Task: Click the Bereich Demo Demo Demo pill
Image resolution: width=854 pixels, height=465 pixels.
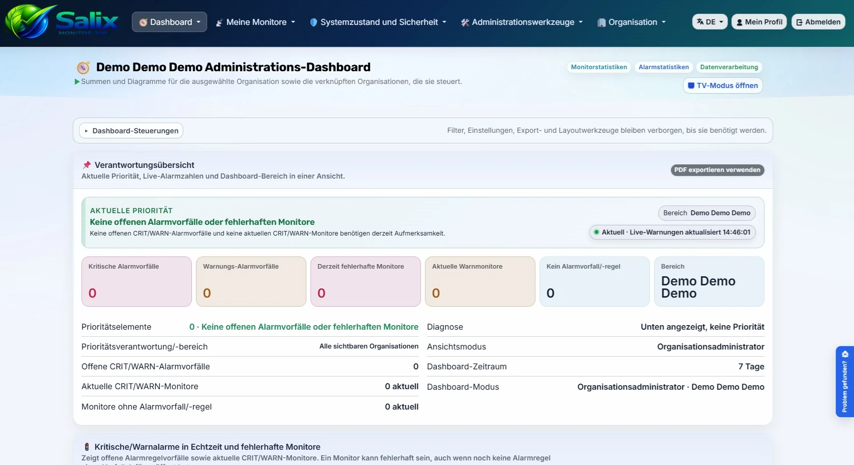Action: click(x=707, y=213)
